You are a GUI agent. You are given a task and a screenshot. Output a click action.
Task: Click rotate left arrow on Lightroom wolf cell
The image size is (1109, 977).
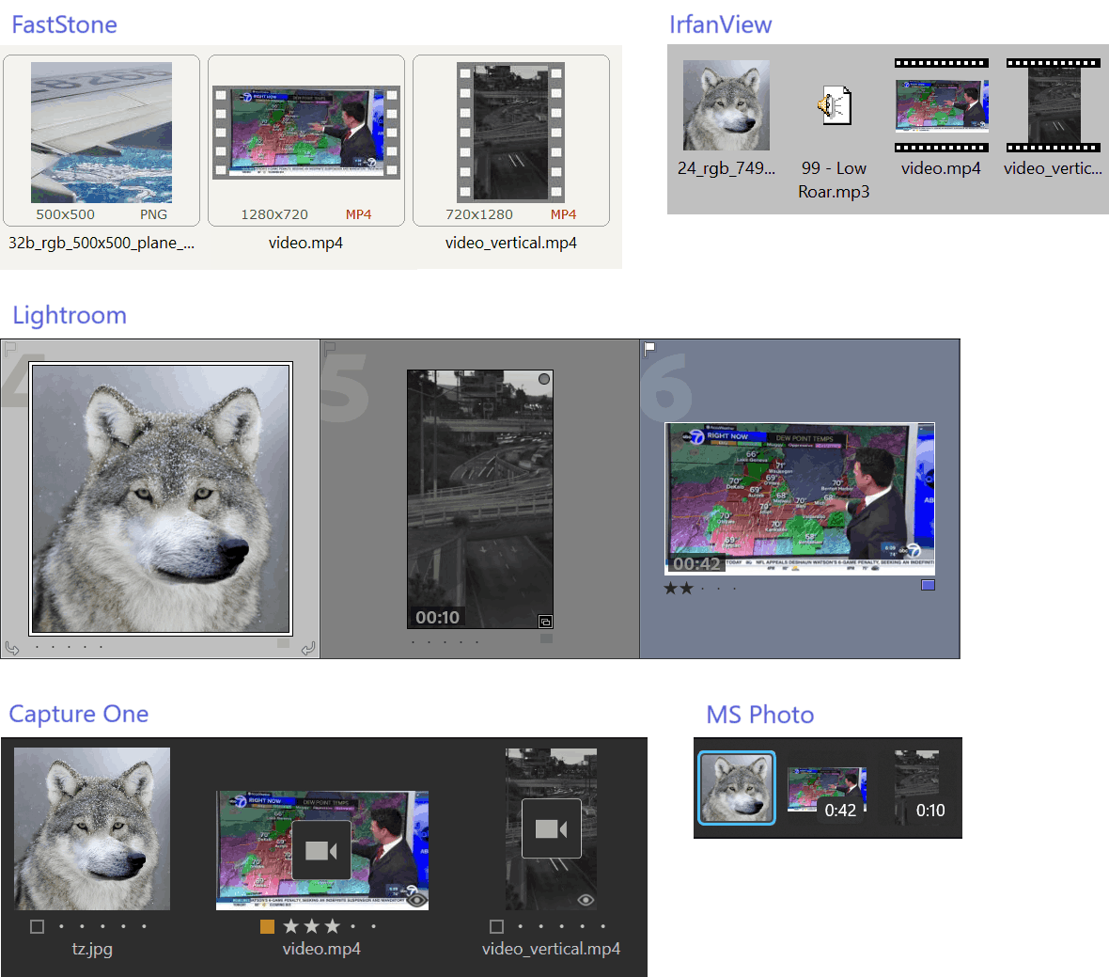click(x=12, y=648)
